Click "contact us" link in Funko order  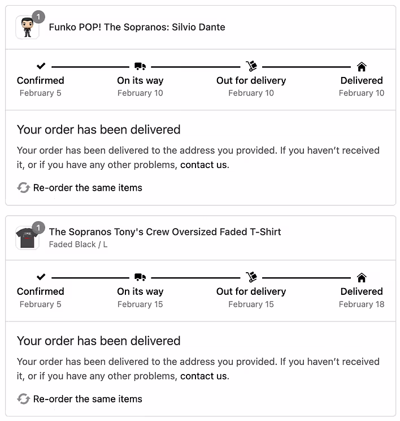tap(204, 165)
